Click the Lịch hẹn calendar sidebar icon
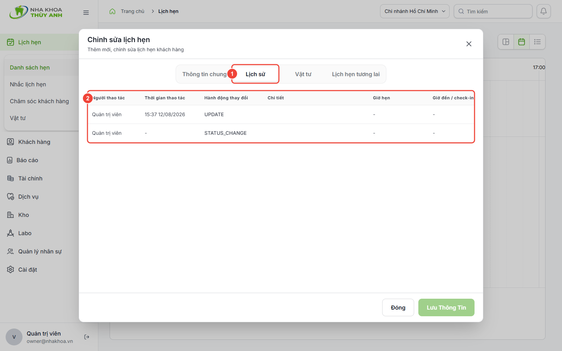This screenshot has height=351, width=562. (x=11, y=42)
